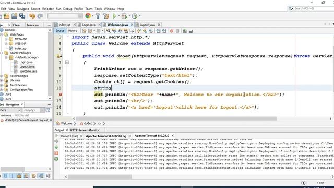This screenshot has height=188, width=334.
Task: Refresh server status with green circular icon
Action: [x=56, y=159]
